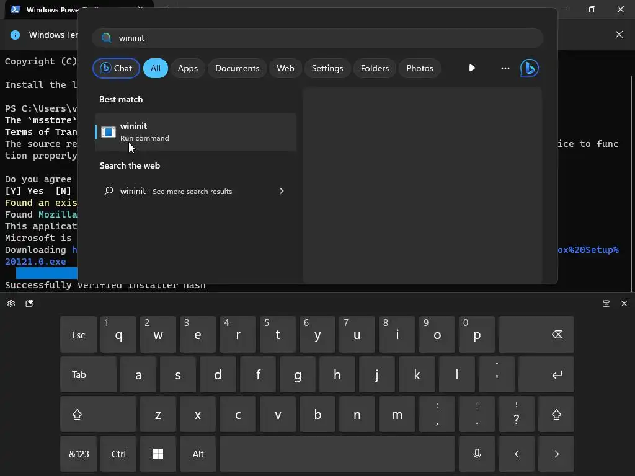Viewport: 635px width, 476px height.
Task: Switch to the &123 symbols layout
Action: [x=79, y=454]
